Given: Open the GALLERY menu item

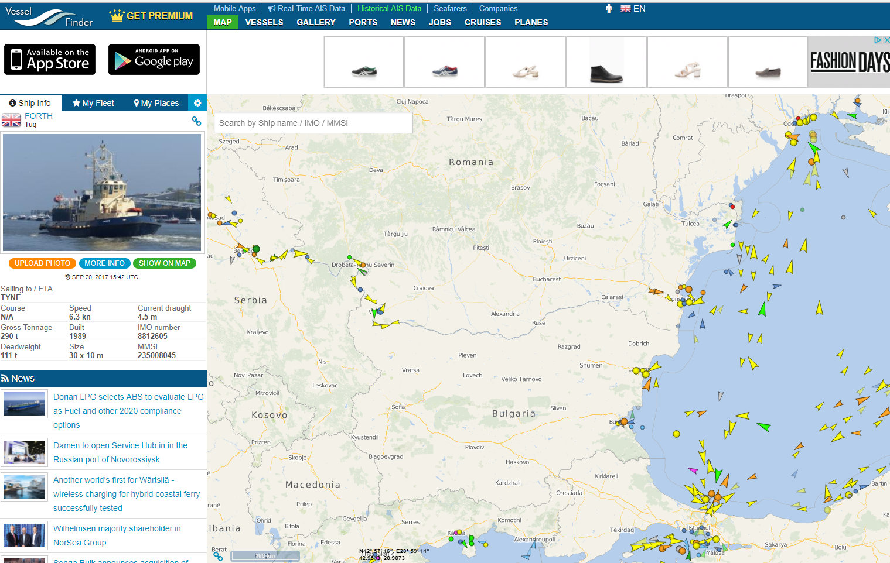Looking at the screenshot, I should pos(316,22).
